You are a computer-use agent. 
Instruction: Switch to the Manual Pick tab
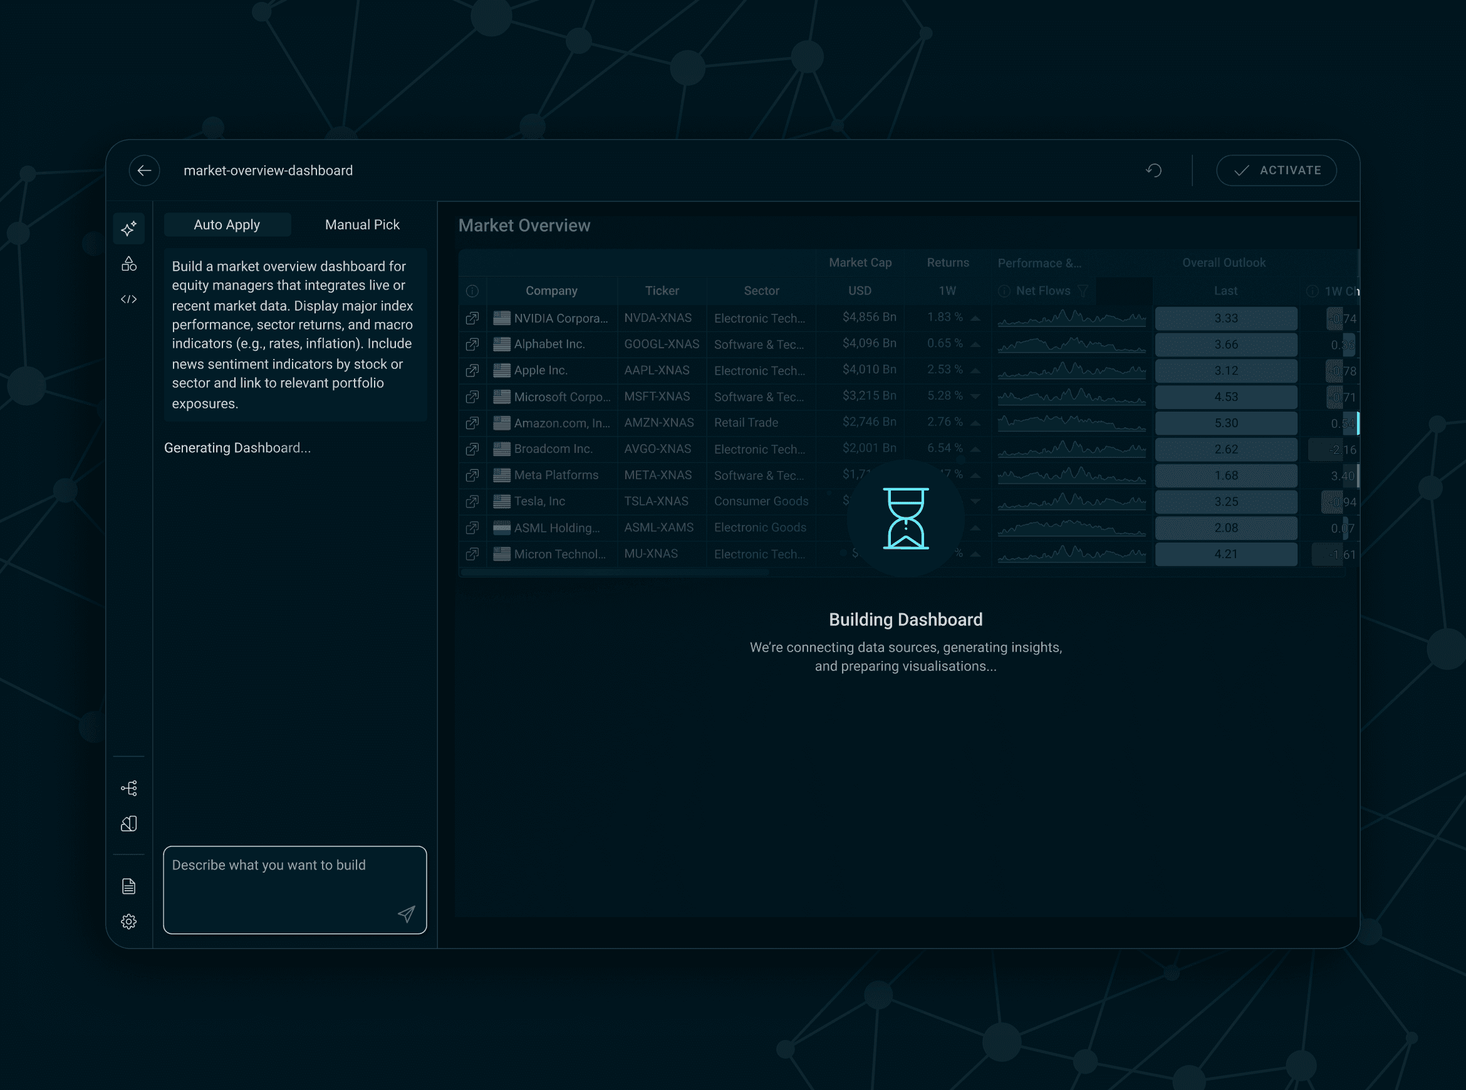pos(362,225)
